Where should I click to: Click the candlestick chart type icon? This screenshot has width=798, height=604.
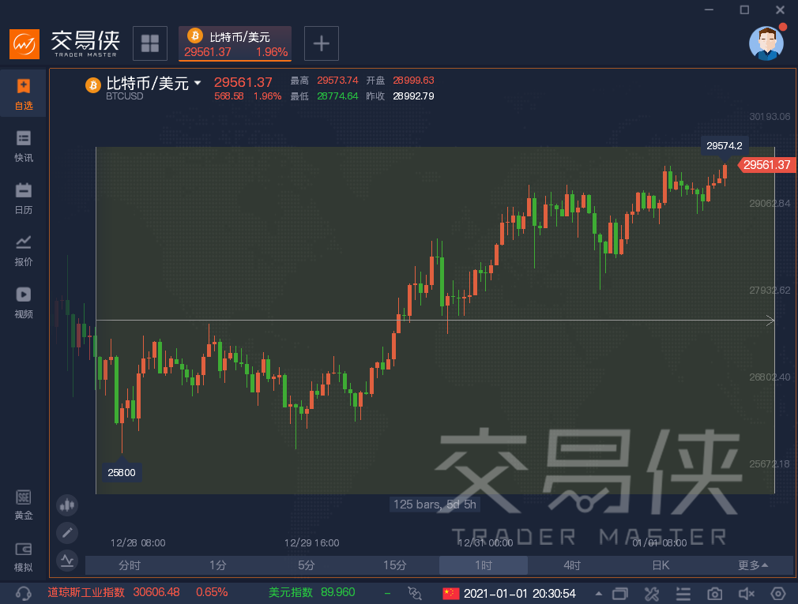(x=67, y=505)
